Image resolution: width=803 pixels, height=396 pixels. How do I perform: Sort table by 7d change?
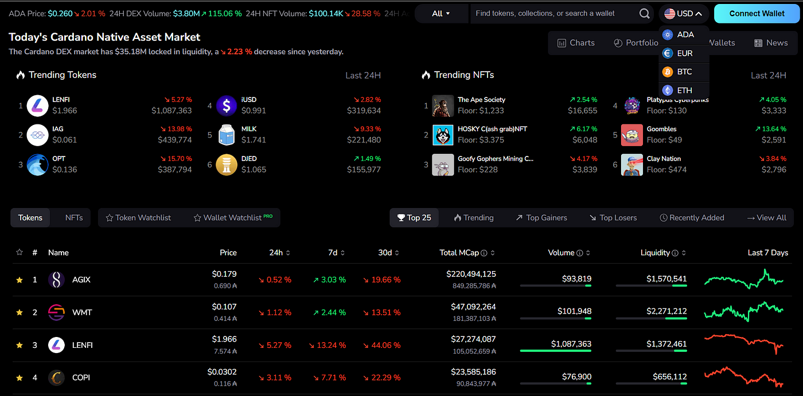coord(336,253)
